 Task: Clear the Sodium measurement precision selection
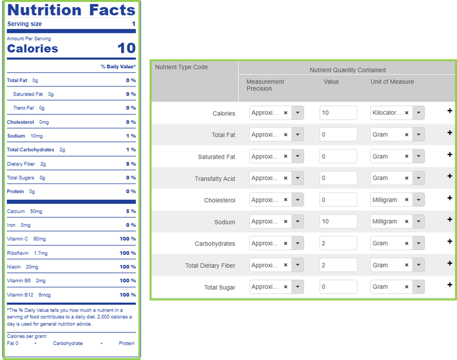coord(285,221)
